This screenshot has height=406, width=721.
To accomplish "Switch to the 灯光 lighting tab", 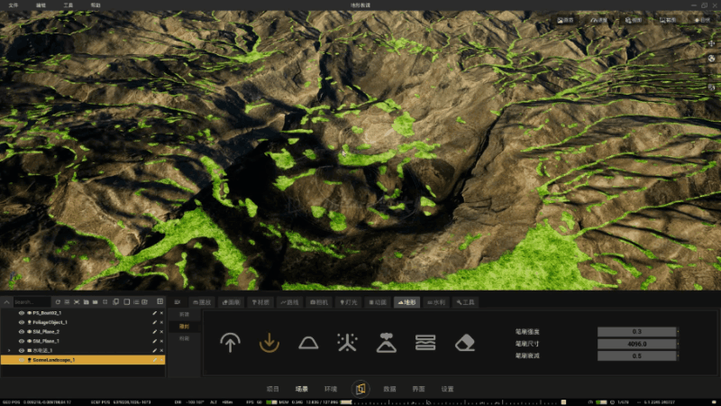I will 349,302.
